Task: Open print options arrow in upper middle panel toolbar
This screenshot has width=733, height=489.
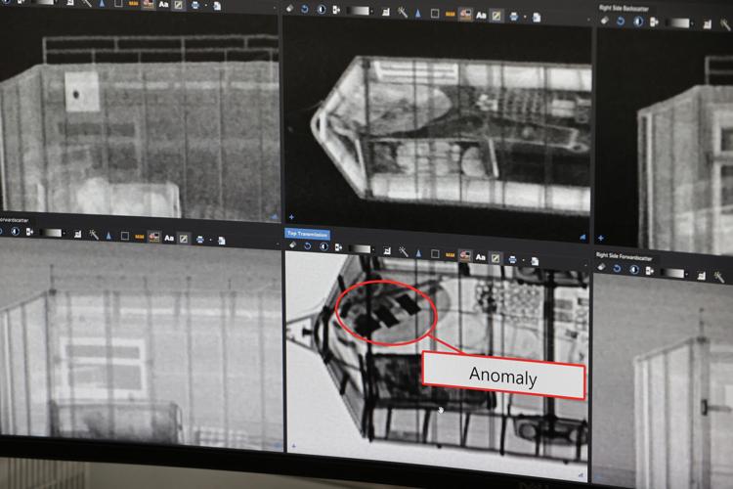Action: [x=525, y=18]
